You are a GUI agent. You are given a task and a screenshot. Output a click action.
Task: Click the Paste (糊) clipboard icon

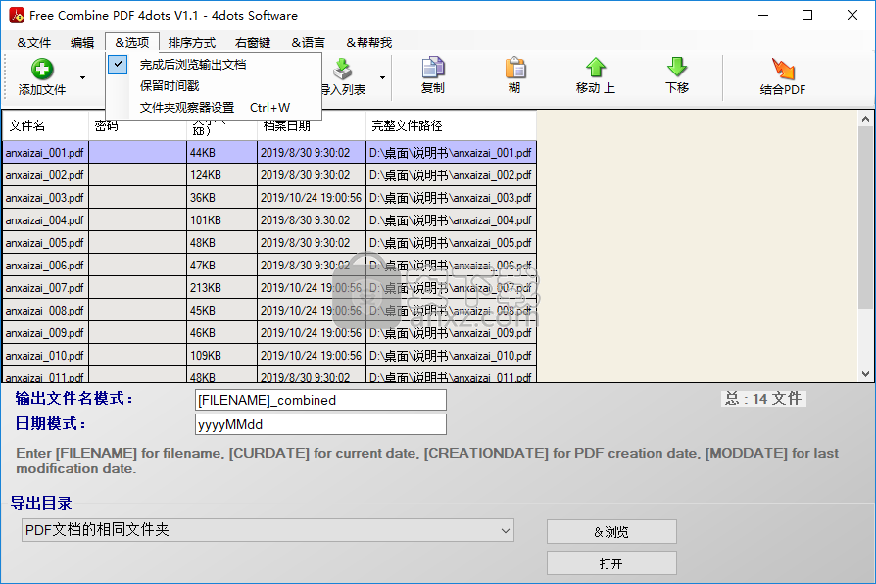(x=514, y=68)
